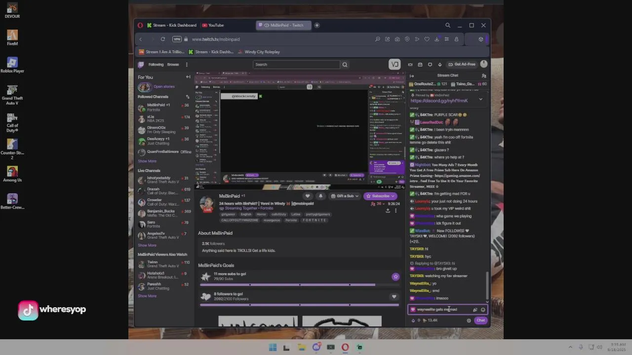Toggle the stream layout button by search

395,64
